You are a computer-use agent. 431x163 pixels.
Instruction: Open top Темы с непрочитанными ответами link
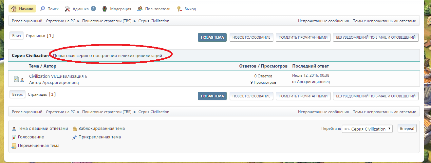pyautogui.click(x=384, y=21)
